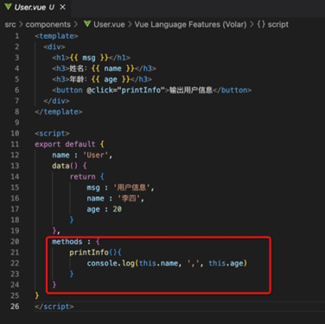Click the opening script tag
This screenshot has width=325, height=324.
[x=52, y=133]
